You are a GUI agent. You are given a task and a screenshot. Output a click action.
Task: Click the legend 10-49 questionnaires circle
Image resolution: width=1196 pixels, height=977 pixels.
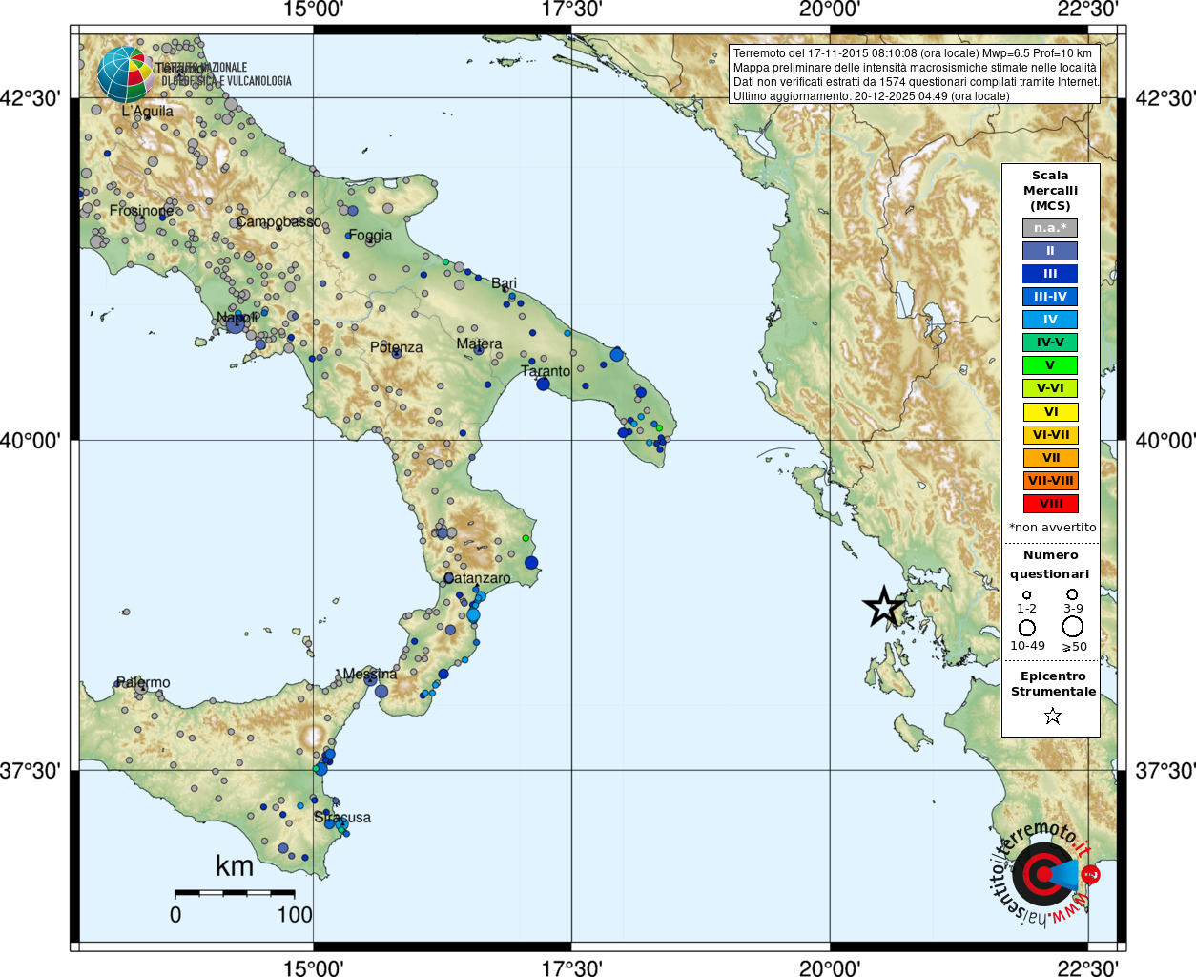tap(1027, 628)
